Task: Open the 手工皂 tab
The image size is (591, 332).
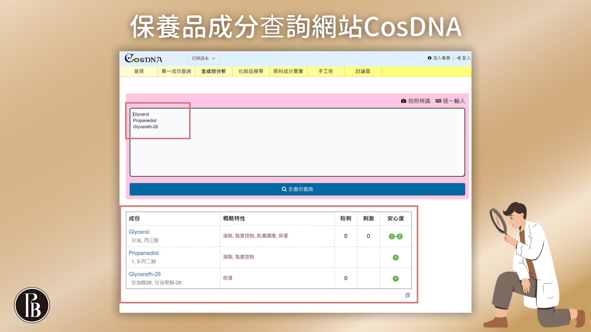Action: click(x=326, y=71)
